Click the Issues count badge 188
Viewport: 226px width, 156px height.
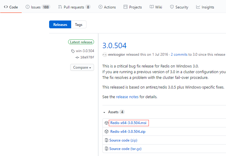pyautogui.click(x=46, y=7)
